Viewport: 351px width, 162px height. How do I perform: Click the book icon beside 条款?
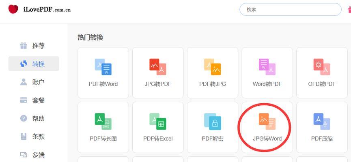(x=24, y=136)
